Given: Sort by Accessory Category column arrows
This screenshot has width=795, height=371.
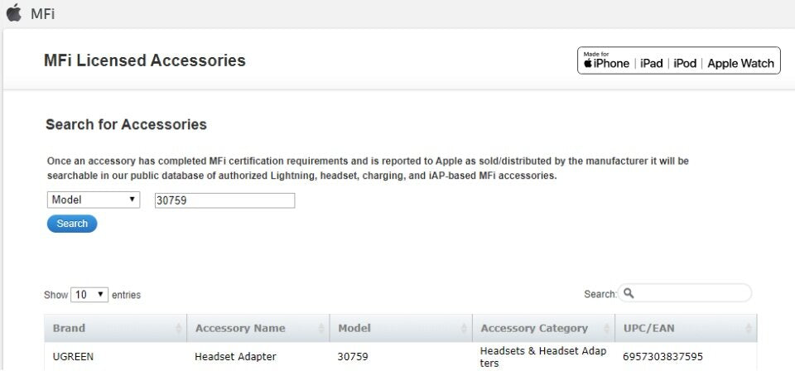Looking at the screenshot, I should coord(607,329).
